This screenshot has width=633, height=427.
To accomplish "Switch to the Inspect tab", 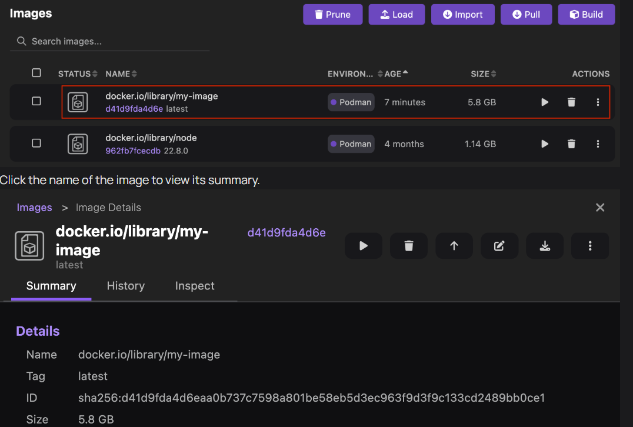I will 195,286.
